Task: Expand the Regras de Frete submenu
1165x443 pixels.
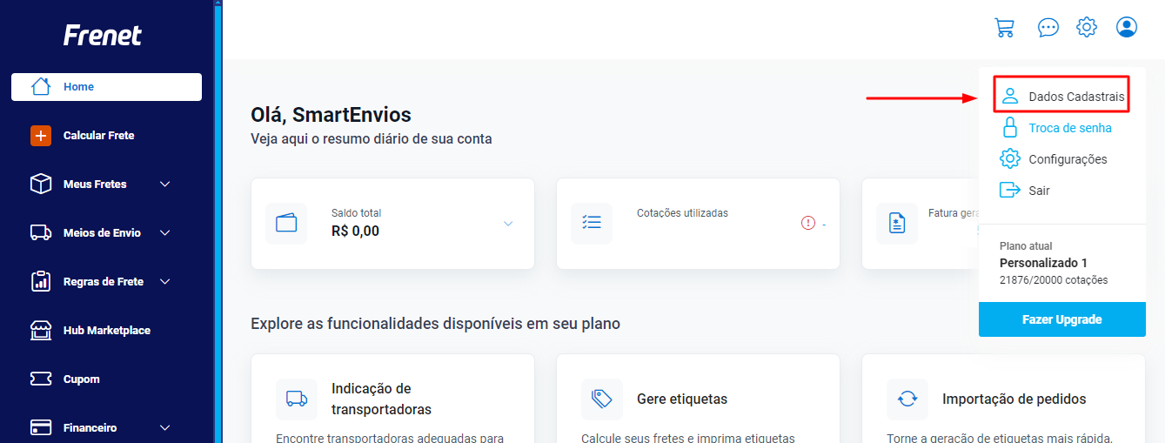Action: point(165,282)
